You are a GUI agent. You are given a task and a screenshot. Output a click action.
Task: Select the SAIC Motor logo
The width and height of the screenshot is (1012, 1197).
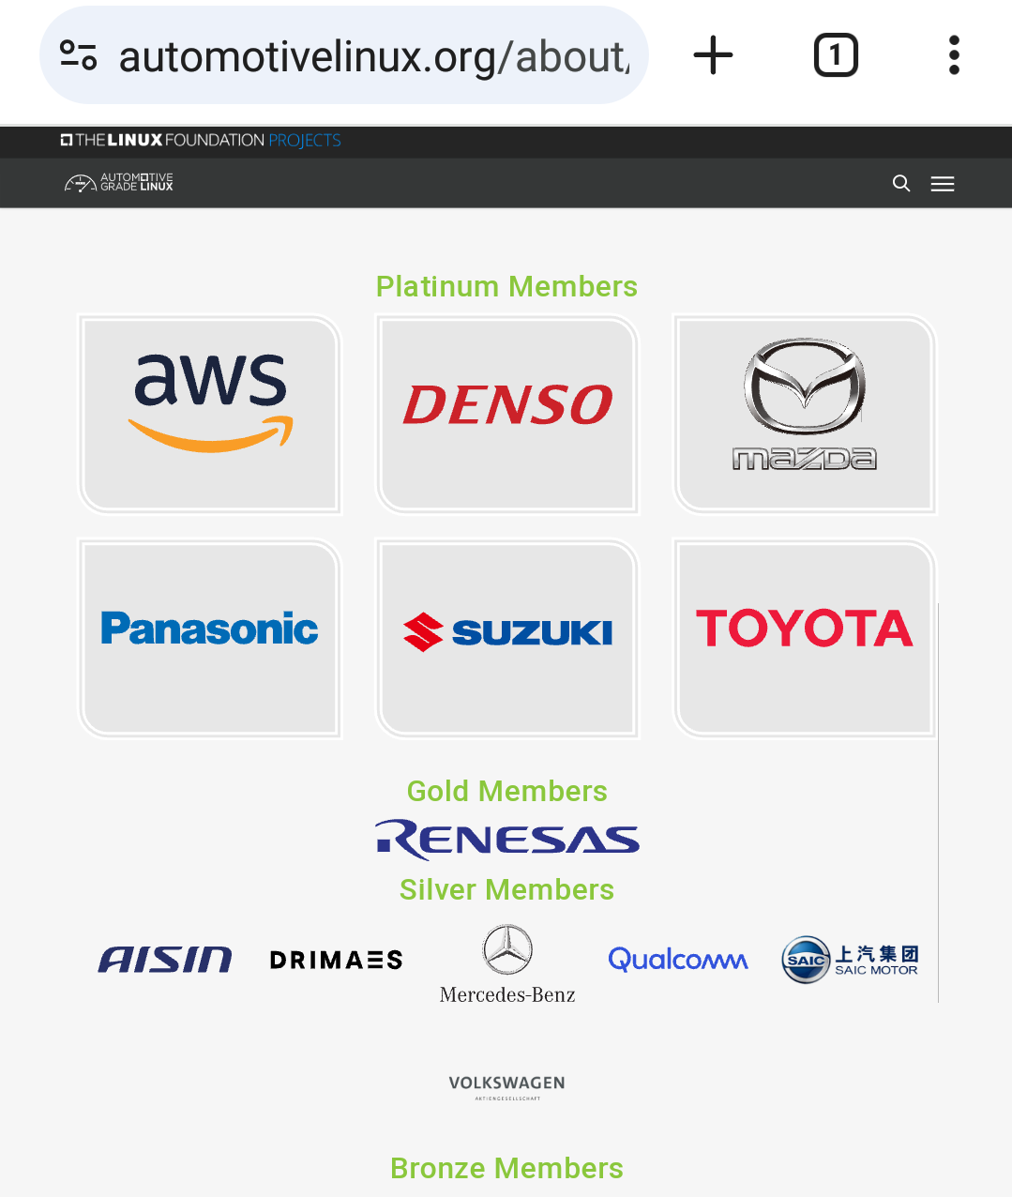(850, 960)
